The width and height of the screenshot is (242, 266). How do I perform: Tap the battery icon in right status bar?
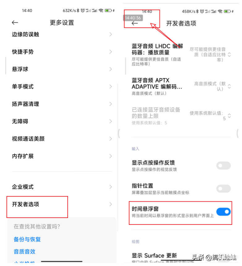pyautogui.click(x=227, y=11)
